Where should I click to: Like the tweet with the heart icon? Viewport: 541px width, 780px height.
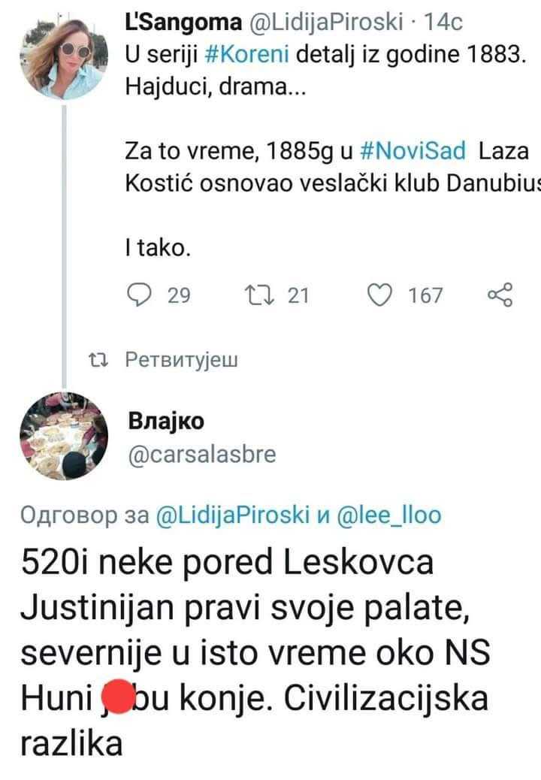pos(379,295)
